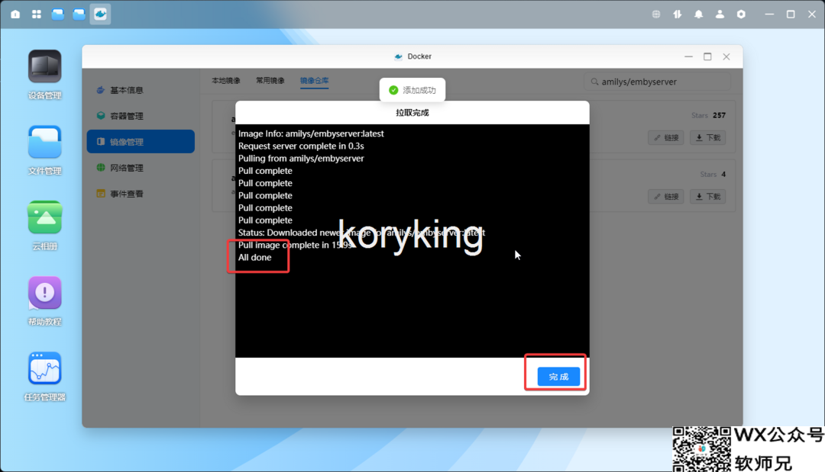This screenshot has width=825, height=472.
Task: Select 容器管理 in Docker sidebar
Action: [141, 115]
